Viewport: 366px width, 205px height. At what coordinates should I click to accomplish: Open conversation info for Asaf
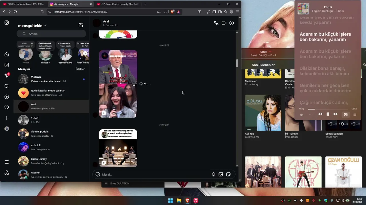pyautogui.click(x=232, y=23)
